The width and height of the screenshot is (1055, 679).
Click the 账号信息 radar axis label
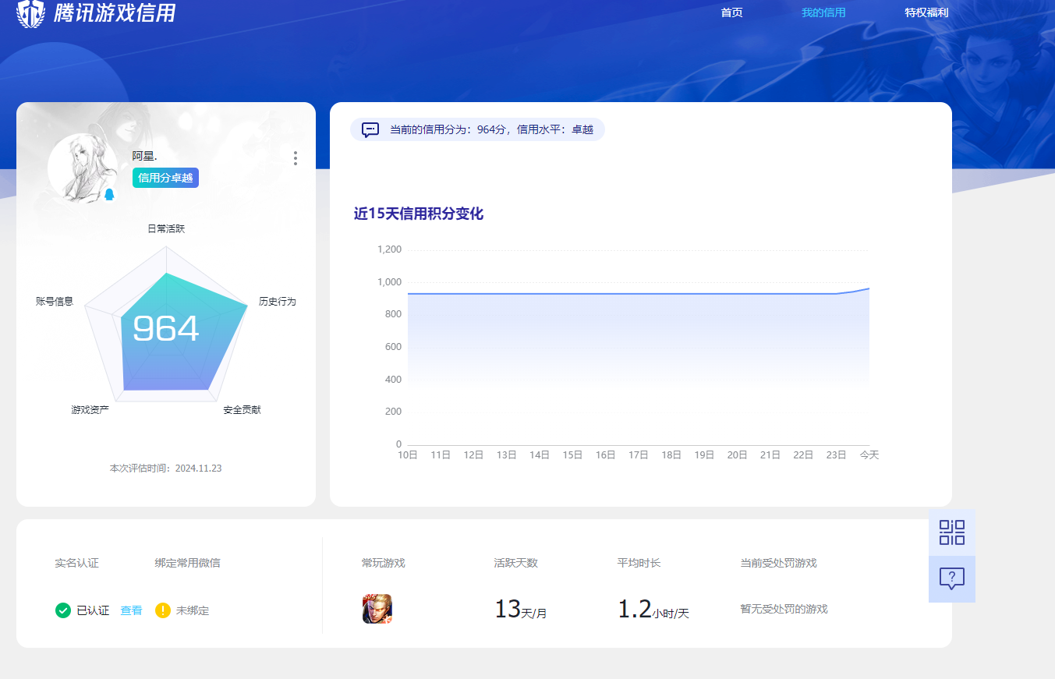55,301
